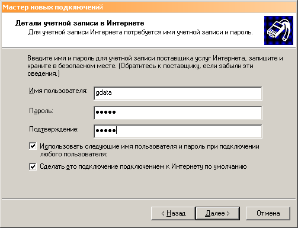Place cursor in the 'Подтверждение' field
This screenshot has width=298, height=228.
click(x=178, y=131)
